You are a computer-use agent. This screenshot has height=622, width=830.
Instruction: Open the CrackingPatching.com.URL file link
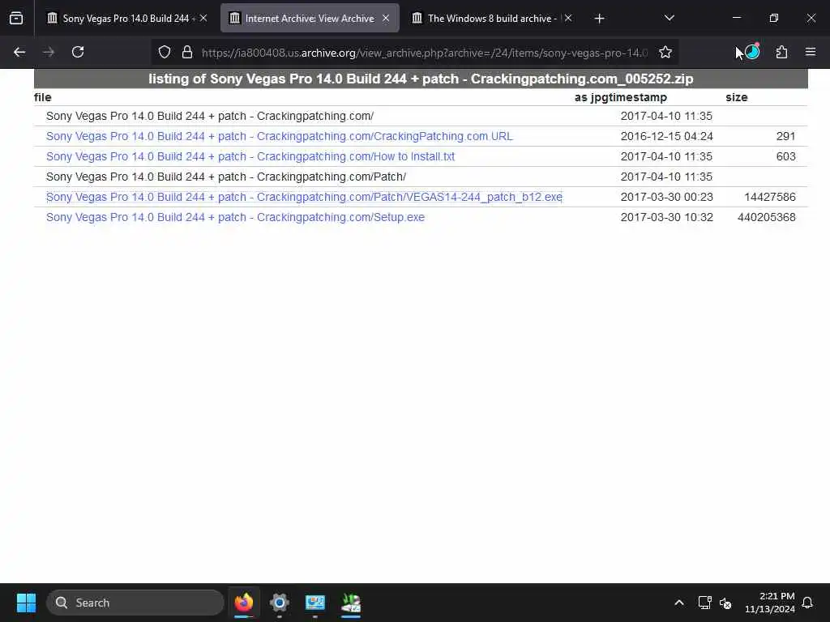click(279, 136)
